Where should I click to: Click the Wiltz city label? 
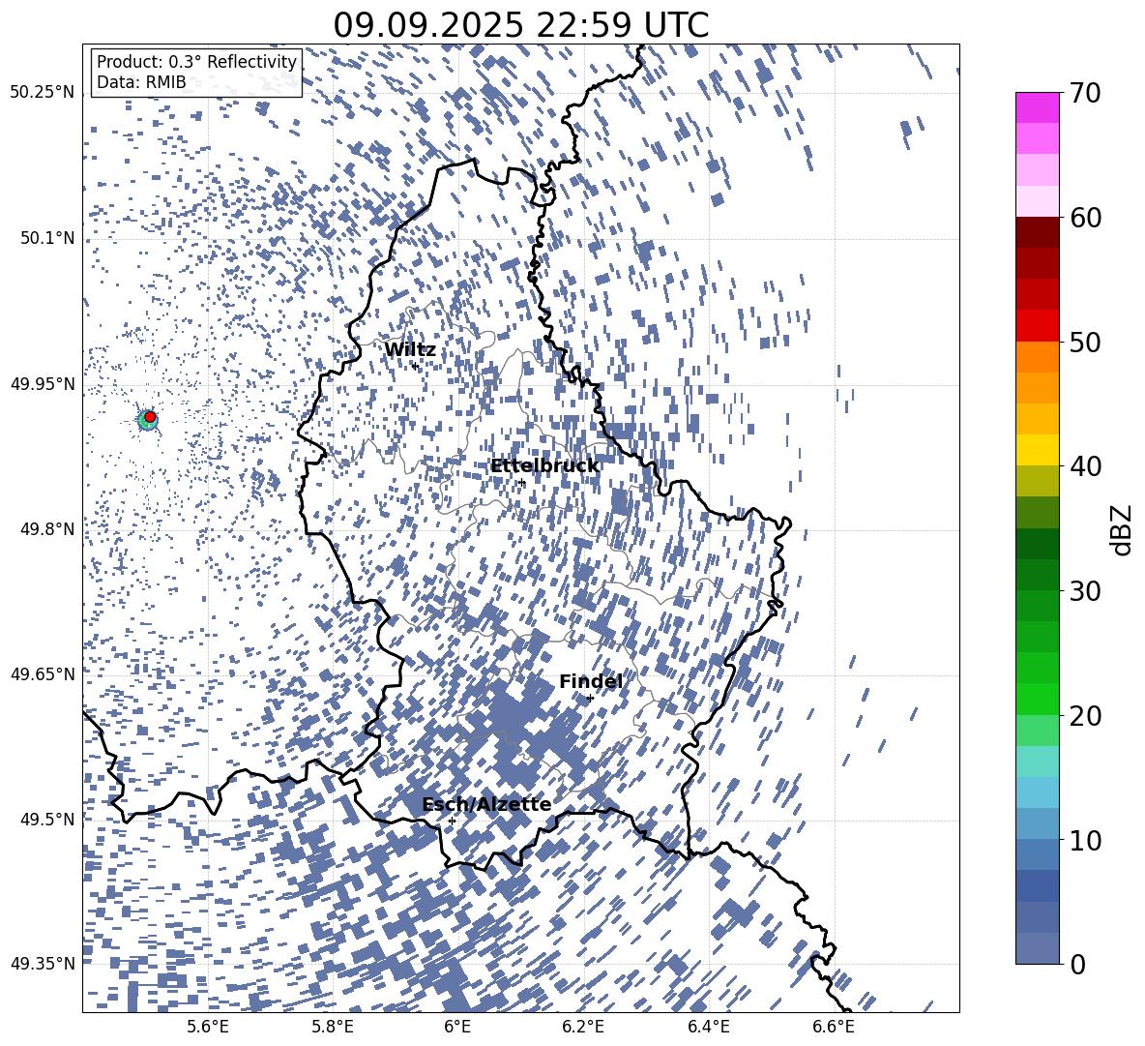[410, 349]
